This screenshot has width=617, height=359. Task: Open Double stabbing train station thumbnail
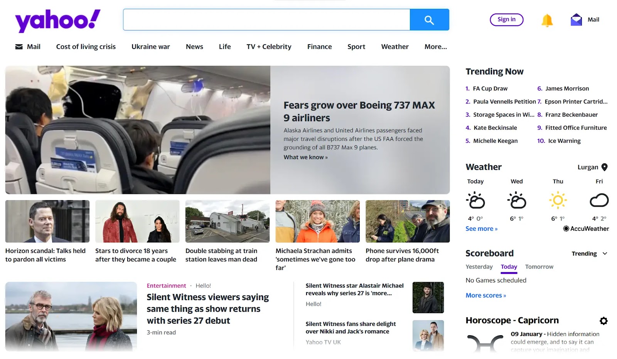[x=228, y=221]
